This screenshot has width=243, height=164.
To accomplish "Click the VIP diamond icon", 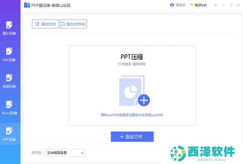I will [x=192, y=5].
